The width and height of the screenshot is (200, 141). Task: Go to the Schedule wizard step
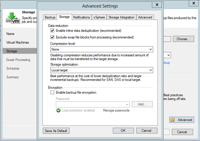[13, 68]
